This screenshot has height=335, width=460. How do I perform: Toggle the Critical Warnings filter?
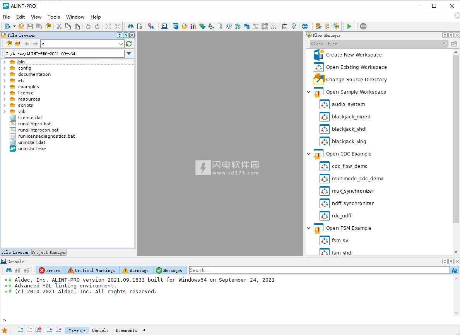pyautogui.click(x=92, y=270)
